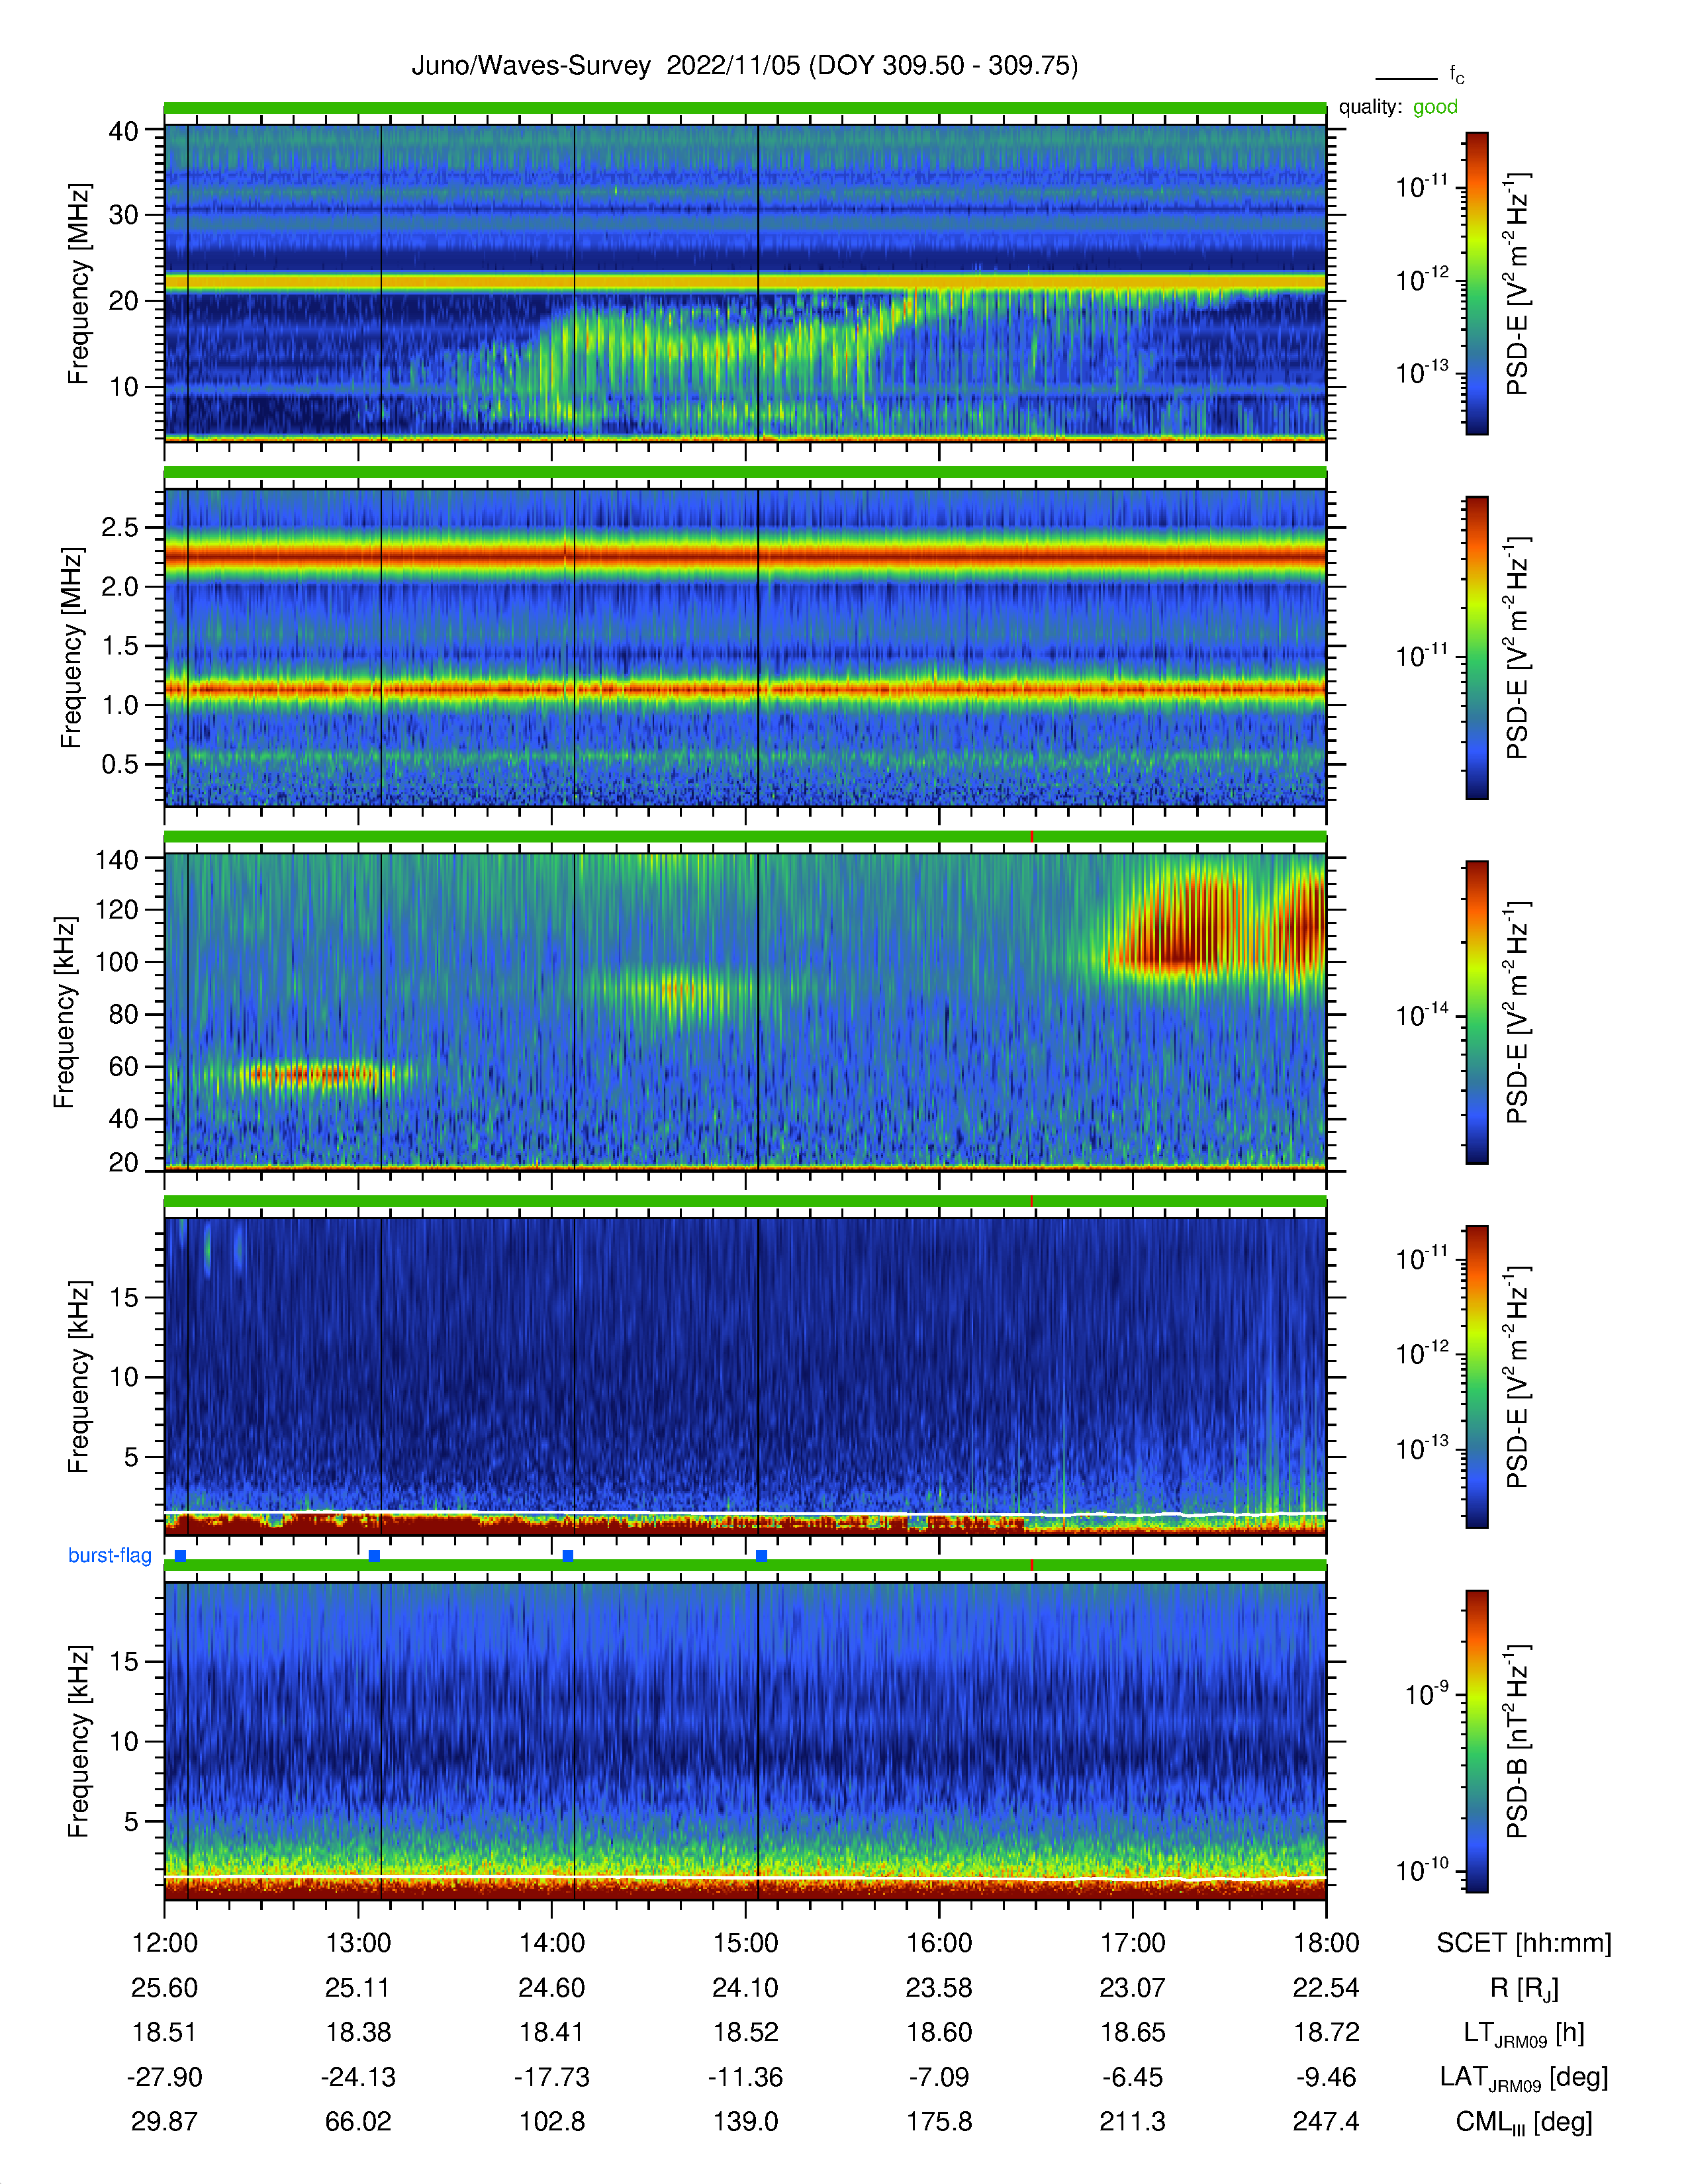The height and width of the screenshot is (2184, 1688).
Task: Click the 2.5 tick label on the second panel
Action: pyautogui.click(x=120, y=528)
